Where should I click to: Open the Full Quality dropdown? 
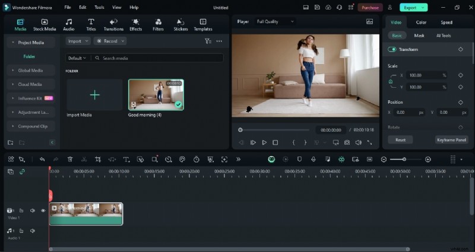[275, 21]
